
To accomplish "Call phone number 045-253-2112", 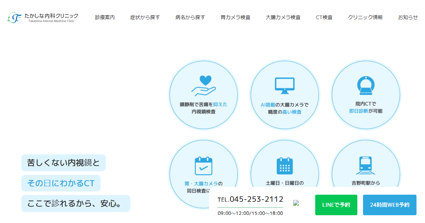I will point(250,199).
